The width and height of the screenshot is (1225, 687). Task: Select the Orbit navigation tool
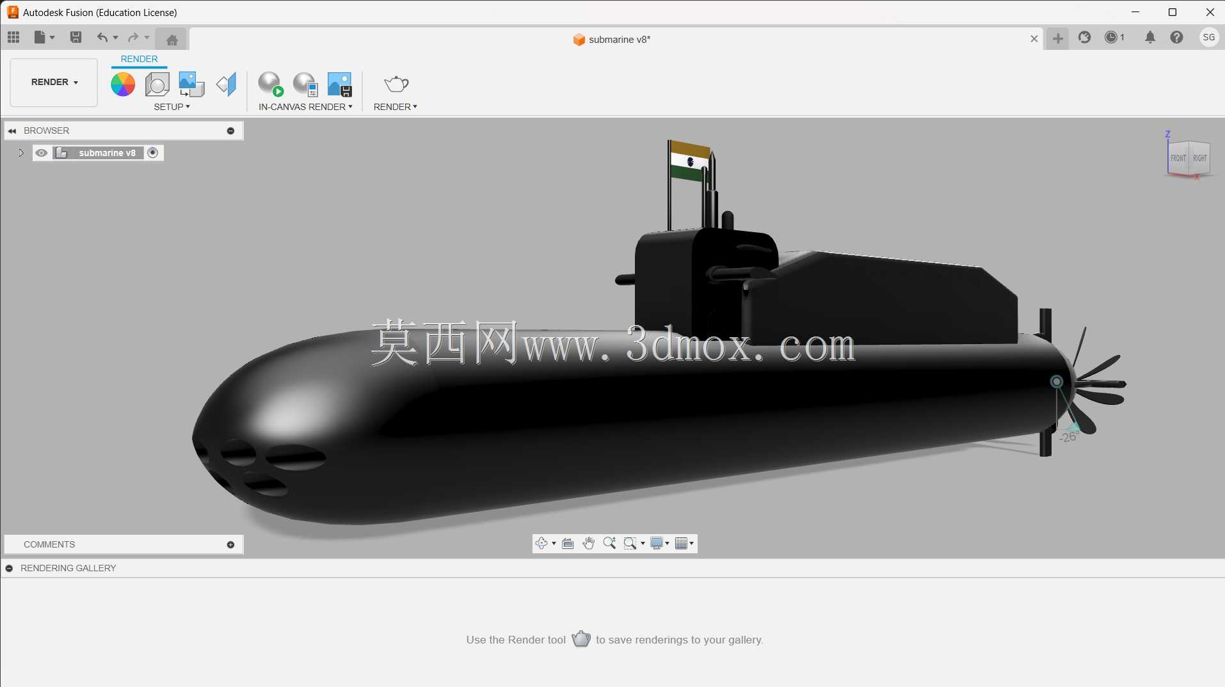pos(541,543)
